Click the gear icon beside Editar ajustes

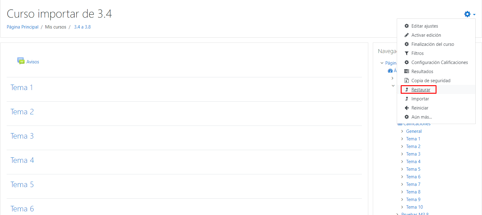pos(407,26)
